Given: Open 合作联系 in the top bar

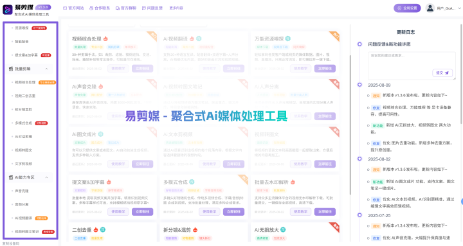Looking at the screenshot, I should (100, 8).
